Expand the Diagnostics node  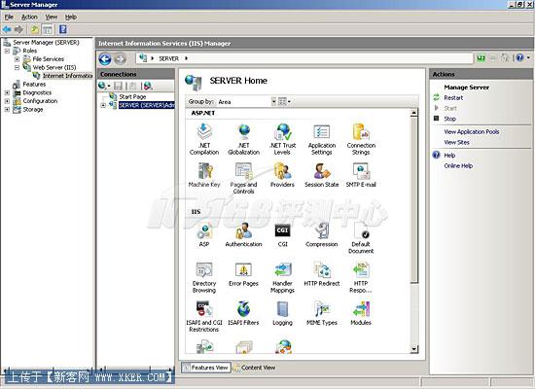coord(7,92)
